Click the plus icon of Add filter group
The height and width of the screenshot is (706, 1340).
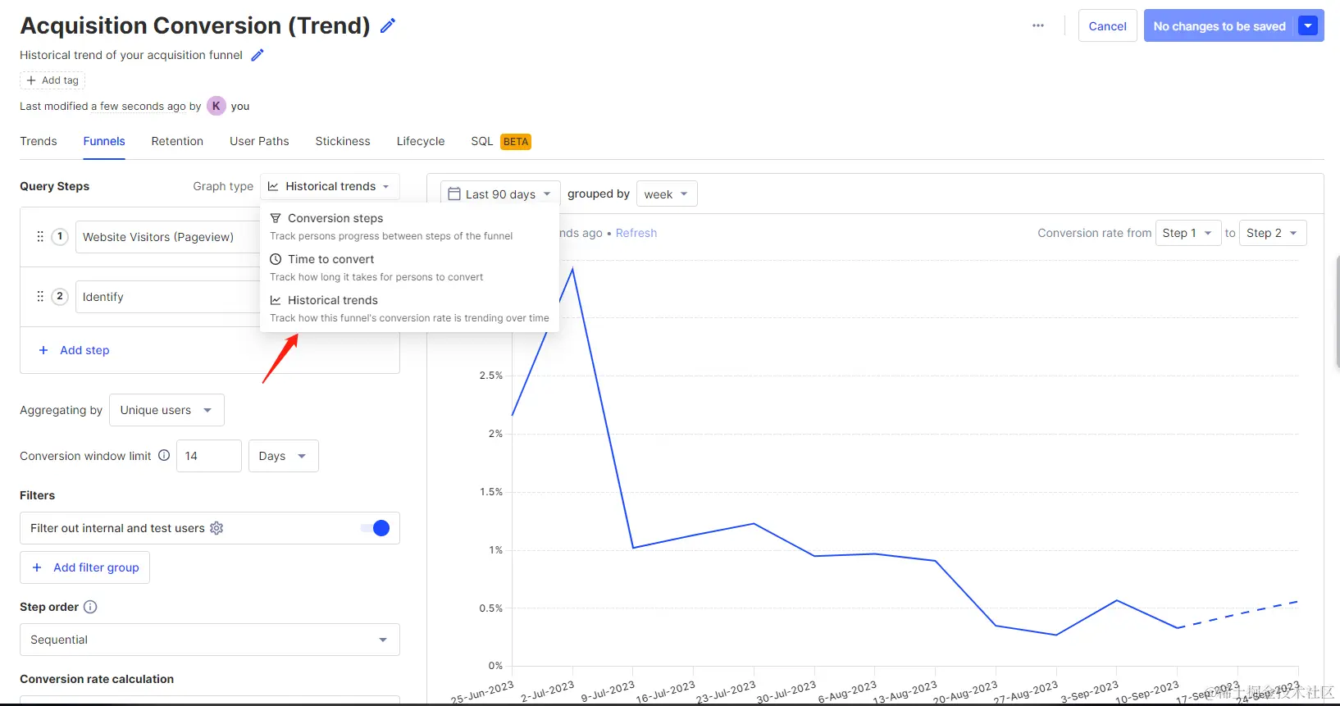(x=37, y=567)
